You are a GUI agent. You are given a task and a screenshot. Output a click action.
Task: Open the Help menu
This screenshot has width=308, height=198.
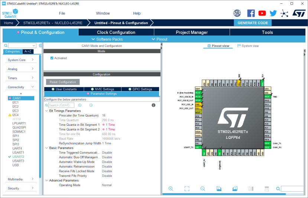click(137, 13)
